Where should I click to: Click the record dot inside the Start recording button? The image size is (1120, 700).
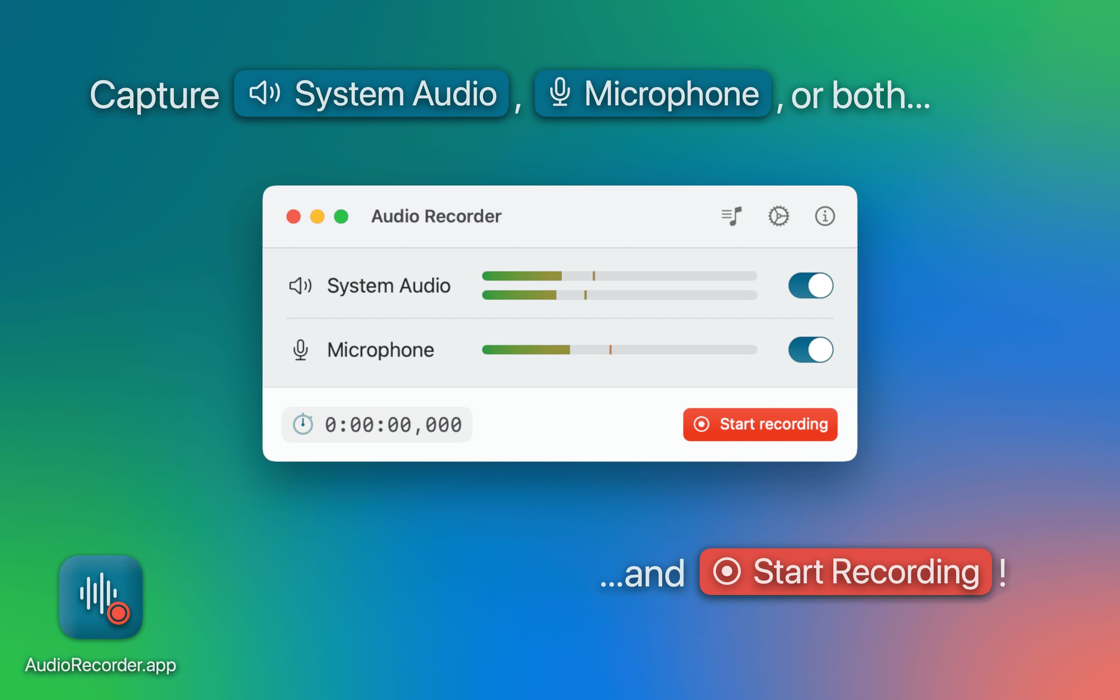702,424
